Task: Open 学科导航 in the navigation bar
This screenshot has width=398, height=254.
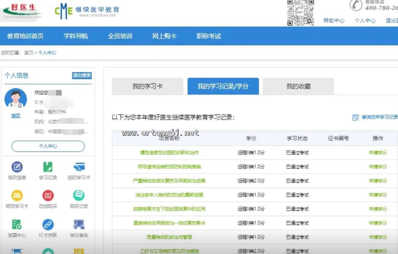Action: point(76,36)
